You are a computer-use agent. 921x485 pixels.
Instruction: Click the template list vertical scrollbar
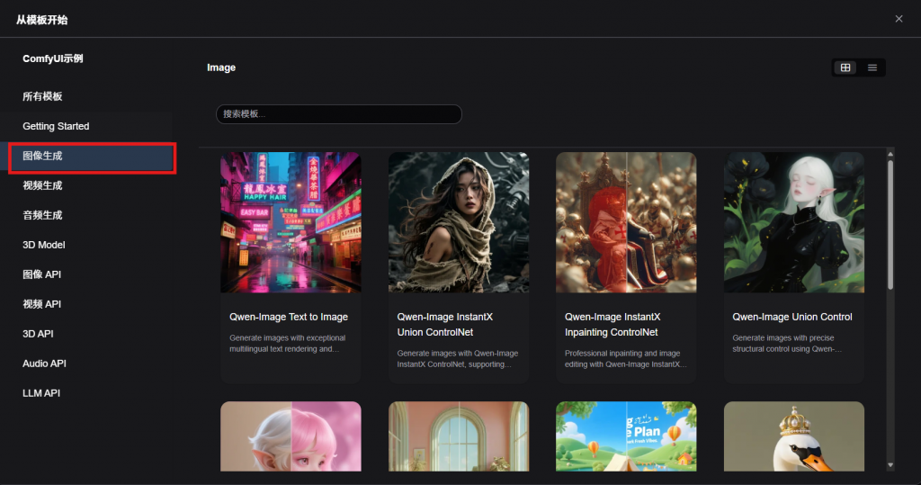coord(890,225)
